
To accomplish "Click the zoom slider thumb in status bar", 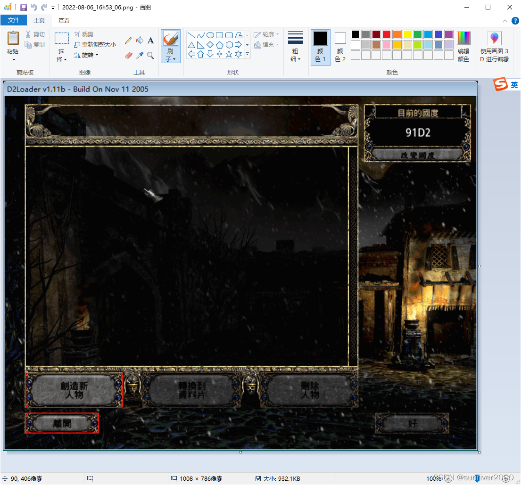I will pyautogui.click(x=477, y=478).
